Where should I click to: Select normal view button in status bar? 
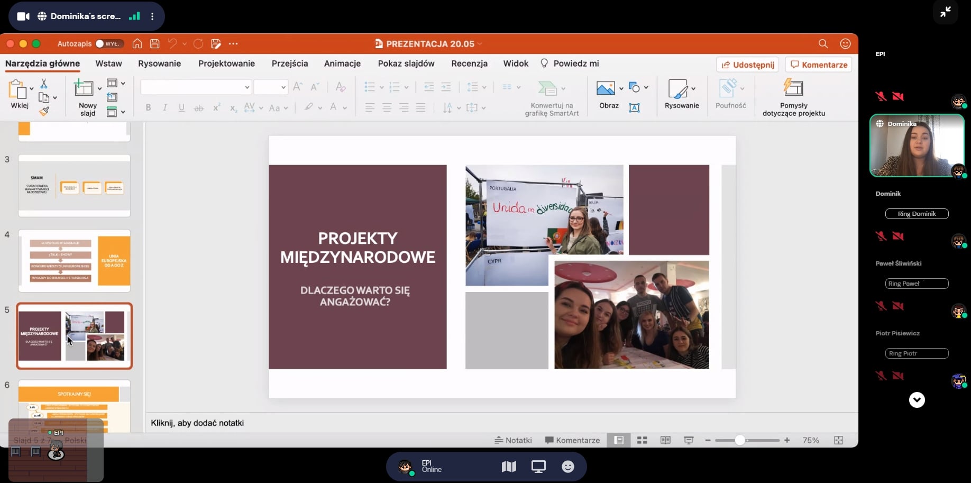[619, 440]
